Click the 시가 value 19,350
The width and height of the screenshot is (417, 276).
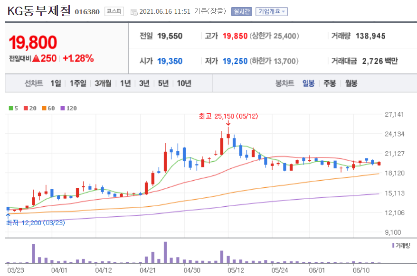point(170,61)
